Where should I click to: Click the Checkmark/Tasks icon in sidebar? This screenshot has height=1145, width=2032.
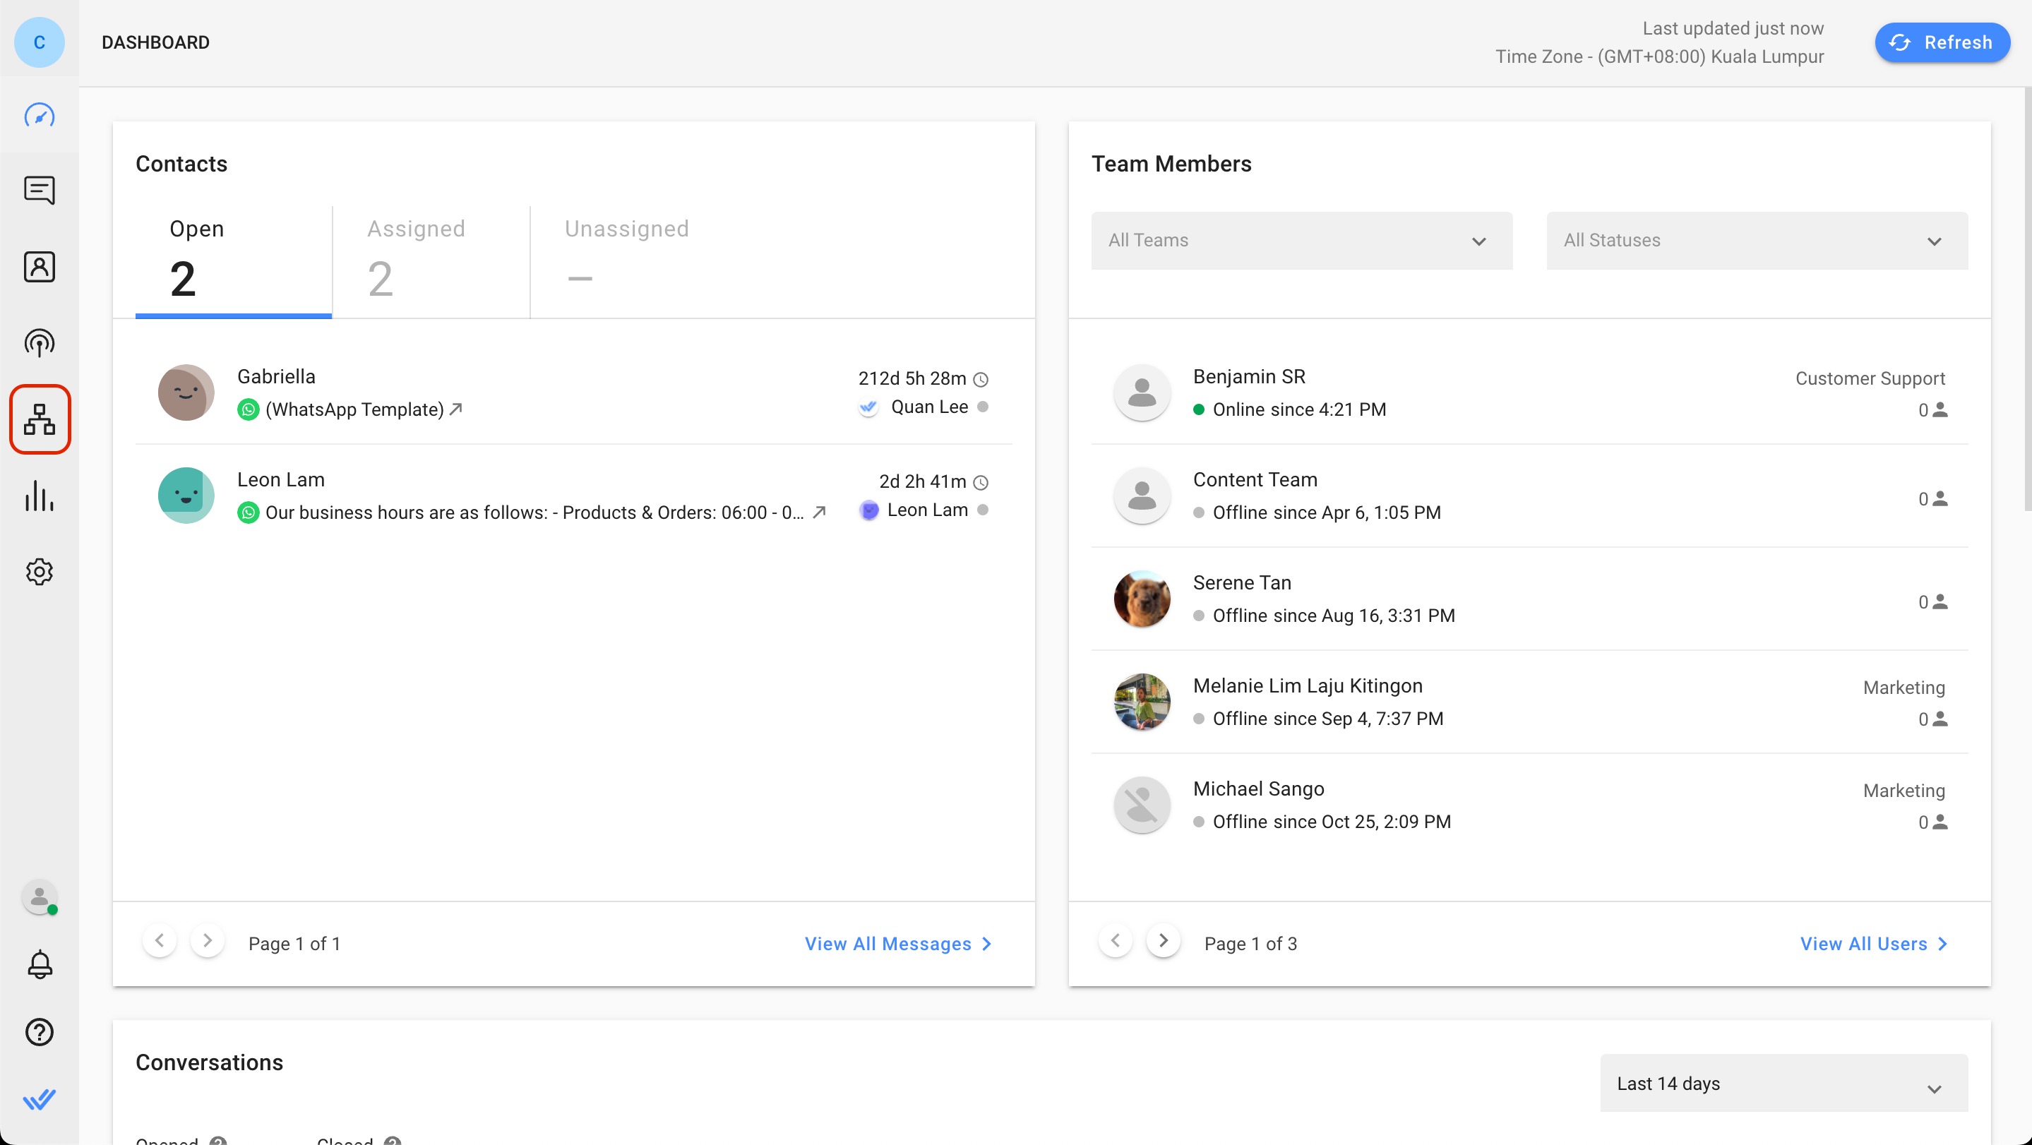(39, 1101)
